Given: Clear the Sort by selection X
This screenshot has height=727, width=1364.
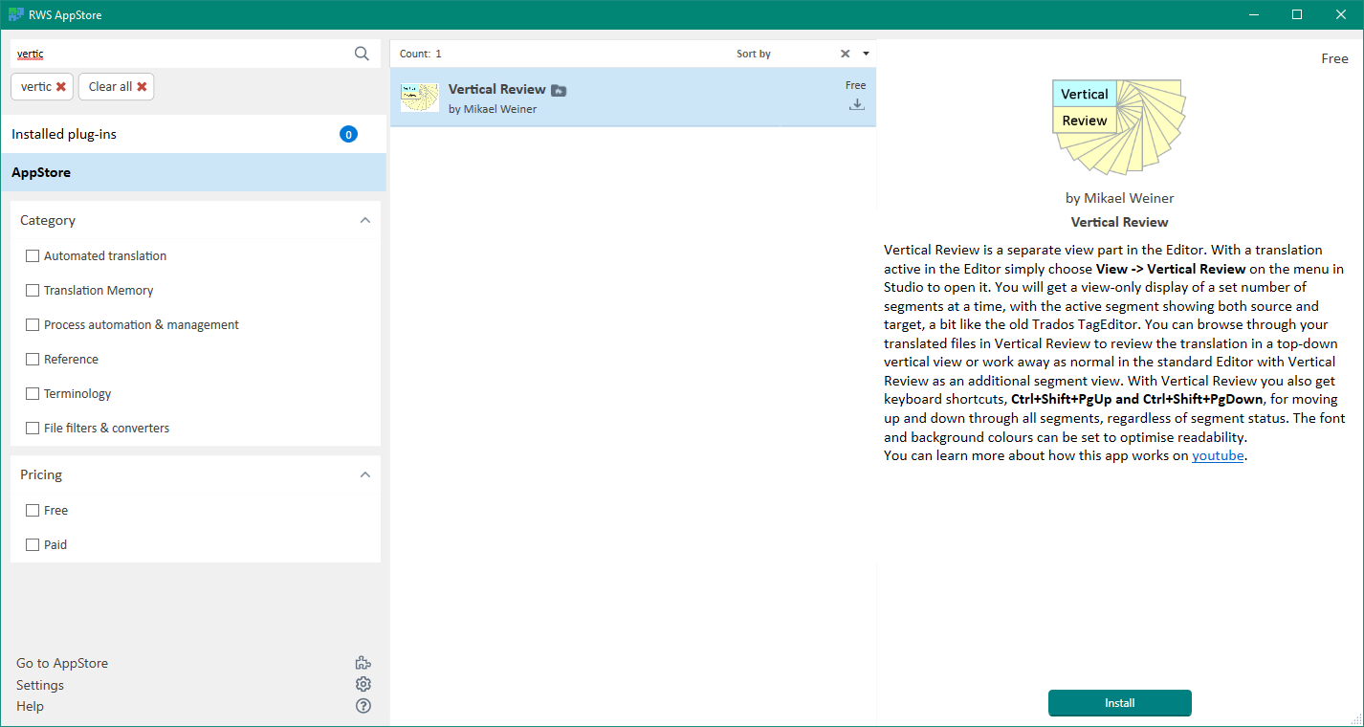Looking at the screenshot, I should pos(845,54).
